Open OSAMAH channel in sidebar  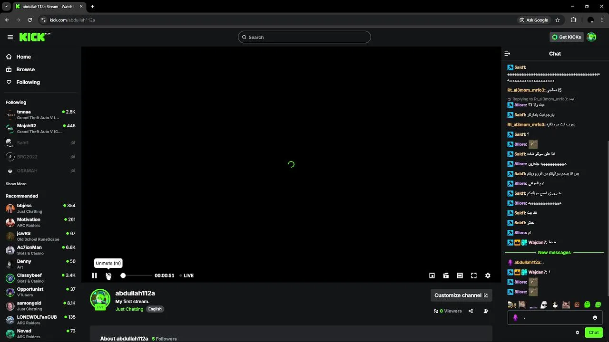40,171
